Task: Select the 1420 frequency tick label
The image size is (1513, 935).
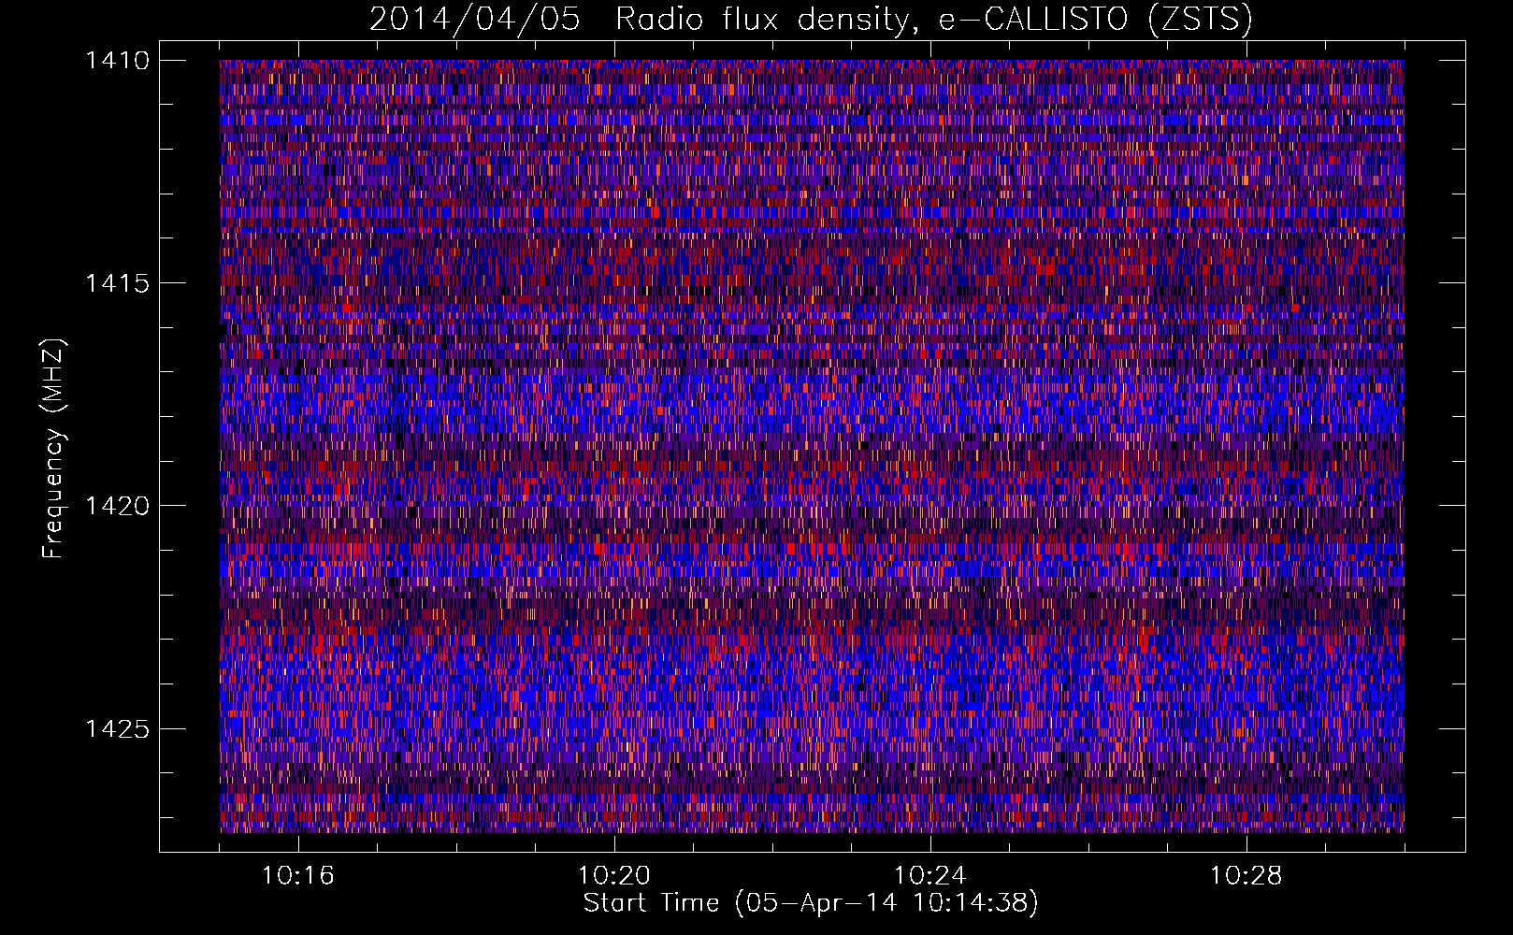Action: (x=117, y=506)
